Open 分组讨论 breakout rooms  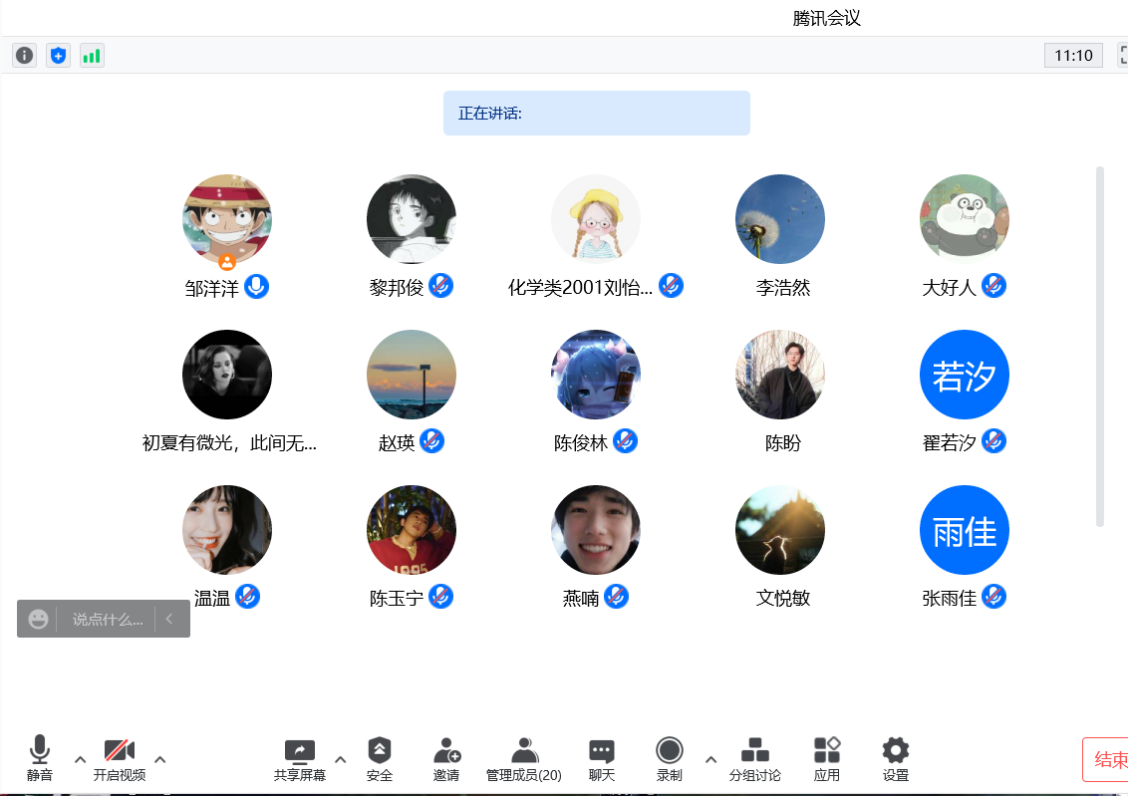[x=754, y=759]
